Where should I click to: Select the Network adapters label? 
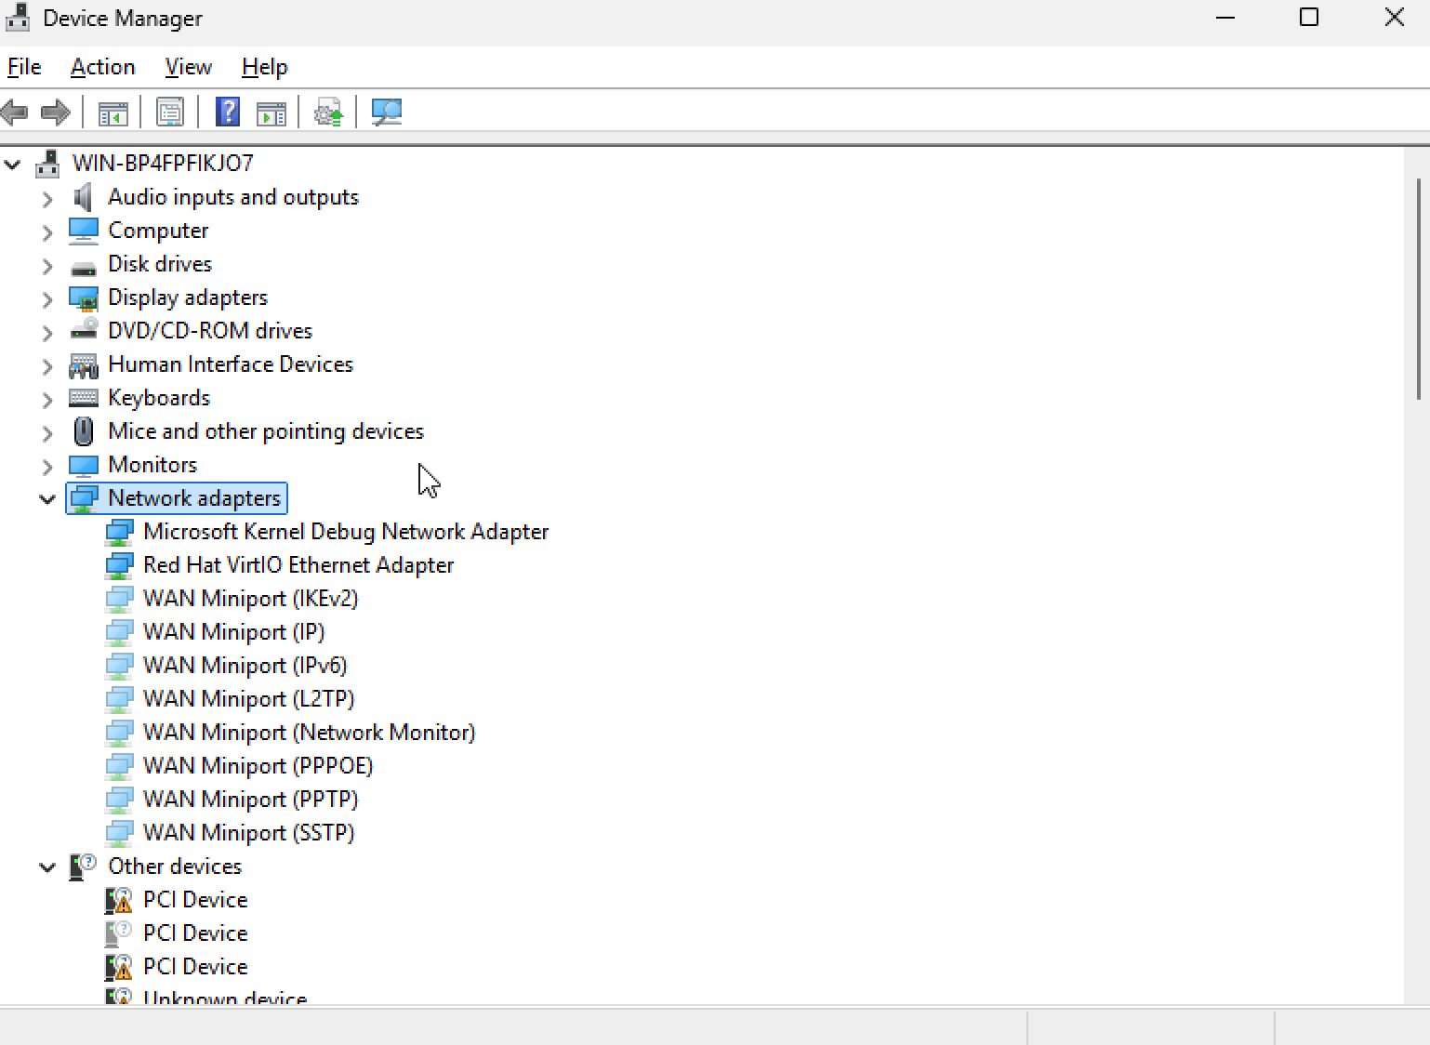click(194, 498)
